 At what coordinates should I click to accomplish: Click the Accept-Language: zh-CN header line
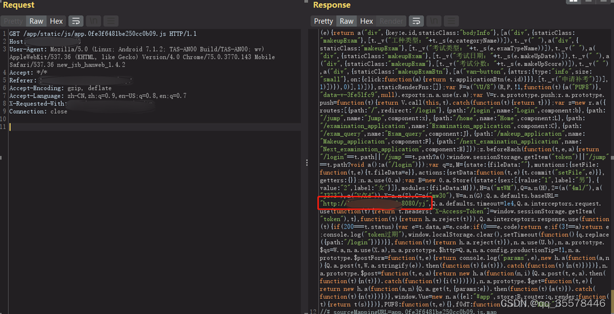(98, 96)
